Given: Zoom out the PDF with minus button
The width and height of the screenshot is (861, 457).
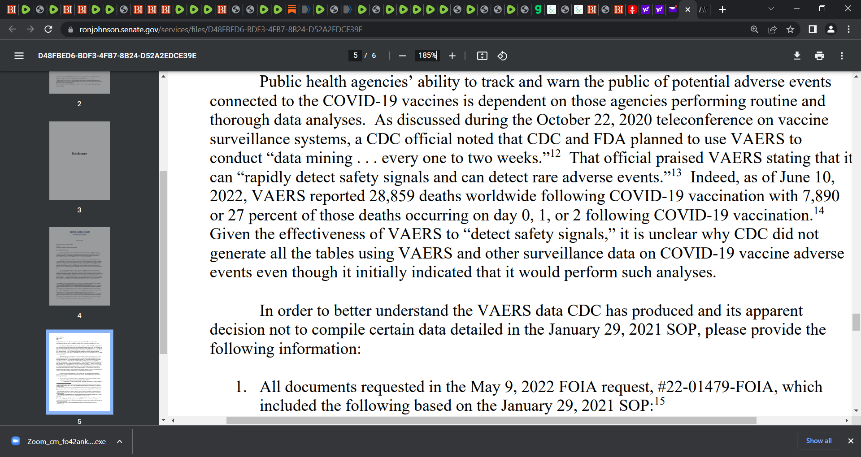Looking at the screenshot, I should coord(402,56).
